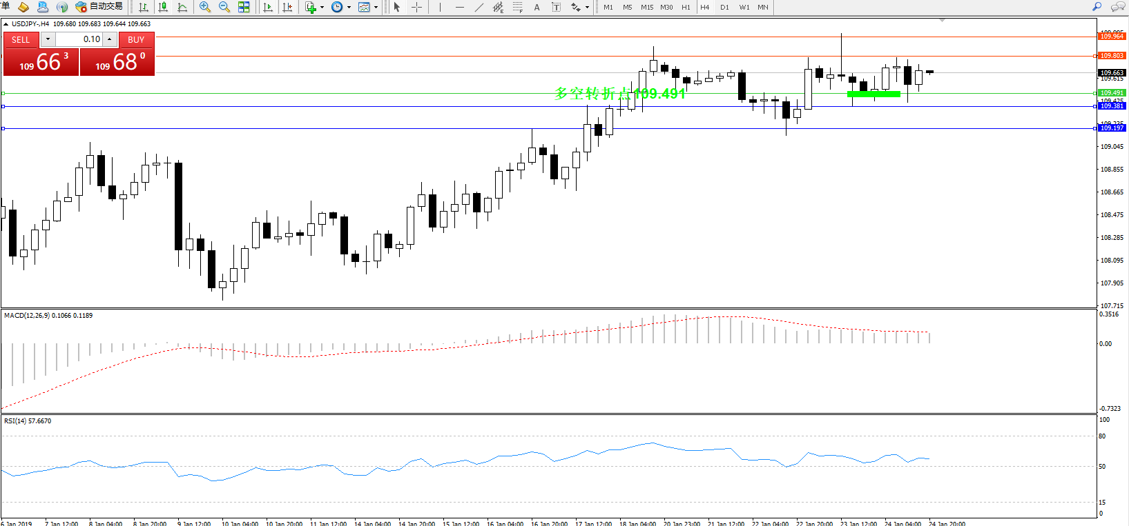The image size is (1129, 526).
Task: Open the chart templates dropdown arrow
Action: pos(376,7)
